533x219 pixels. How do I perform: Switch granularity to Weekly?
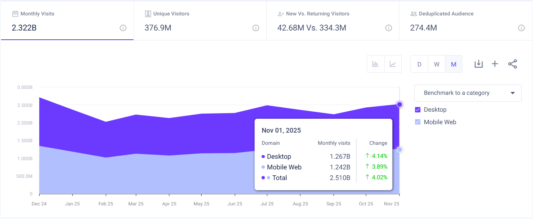pos(436,64)
